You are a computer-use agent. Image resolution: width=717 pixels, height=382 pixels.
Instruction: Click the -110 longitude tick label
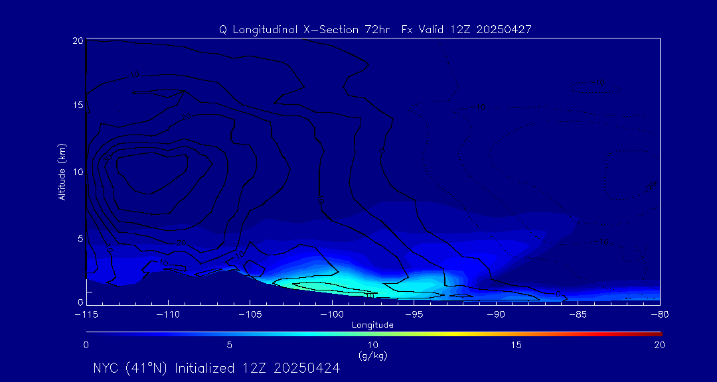click(168, 315)
